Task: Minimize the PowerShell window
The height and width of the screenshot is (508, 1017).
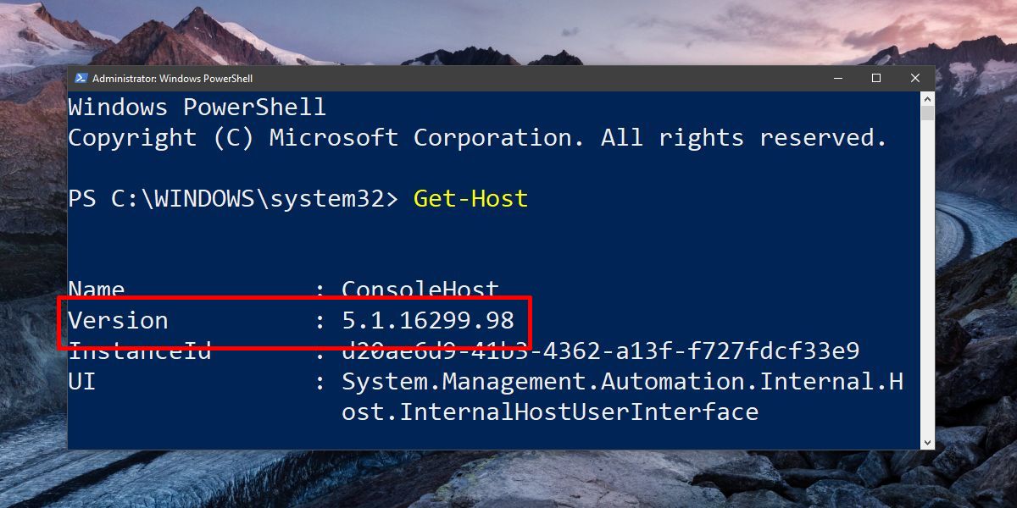Action: [x=837, y=78]
